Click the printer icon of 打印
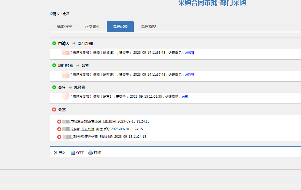Viewport: 301px width, 190px height. [x=90, y=153]
